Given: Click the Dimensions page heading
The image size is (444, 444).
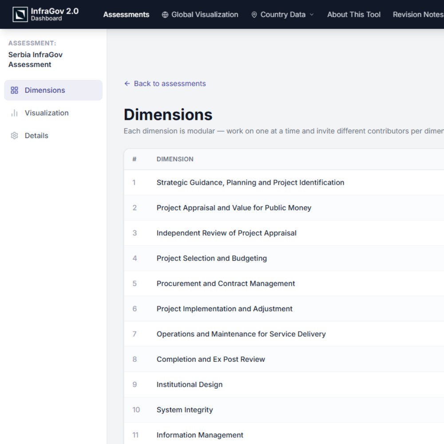Looking at the screenshot, I should pyautogui.click(x=168, y=115).
